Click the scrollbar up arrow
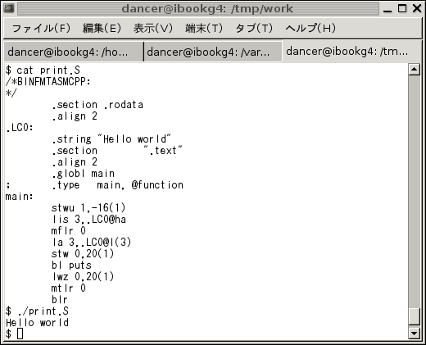 (x=415, y=70)
